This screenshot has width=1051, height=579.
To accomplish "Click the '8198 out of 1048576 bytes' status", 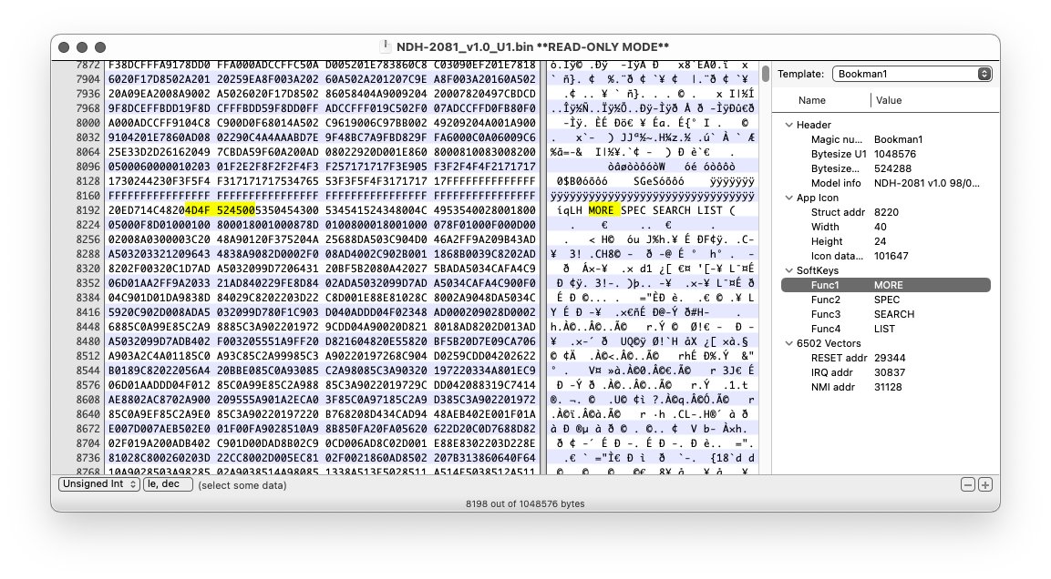I will coord(525,504).
